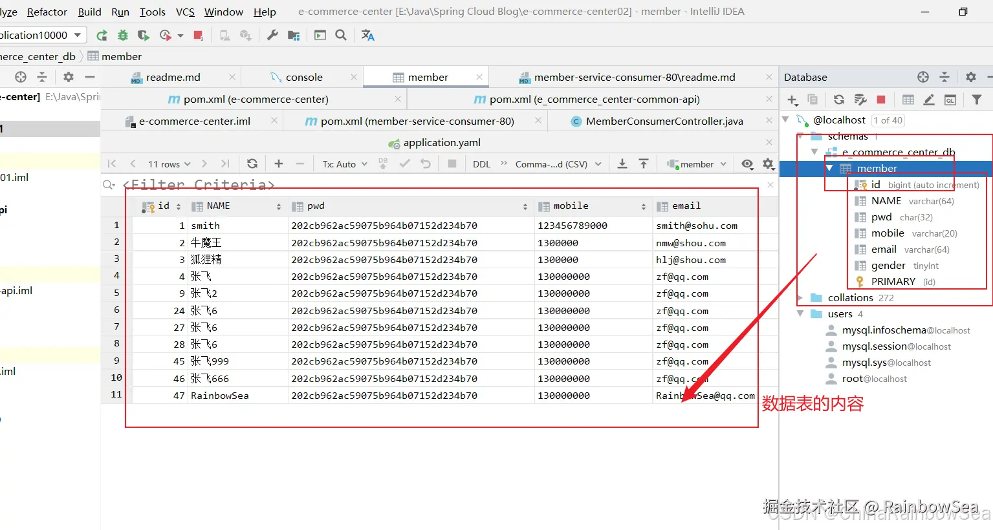The image size is (993, 530).
Task: Open the member target table dropdown
Action: (x=697, y=164)
